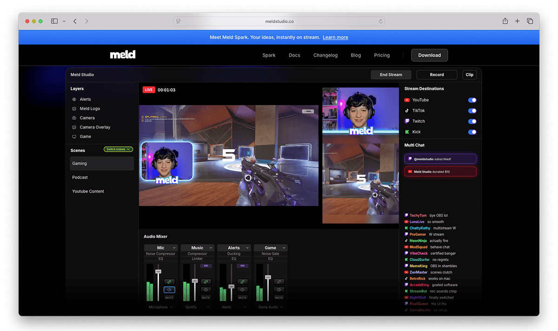Click the link icon on the Alerts channel
The height and width of the screenshot is (331, 558).
[x=242, y=282]
